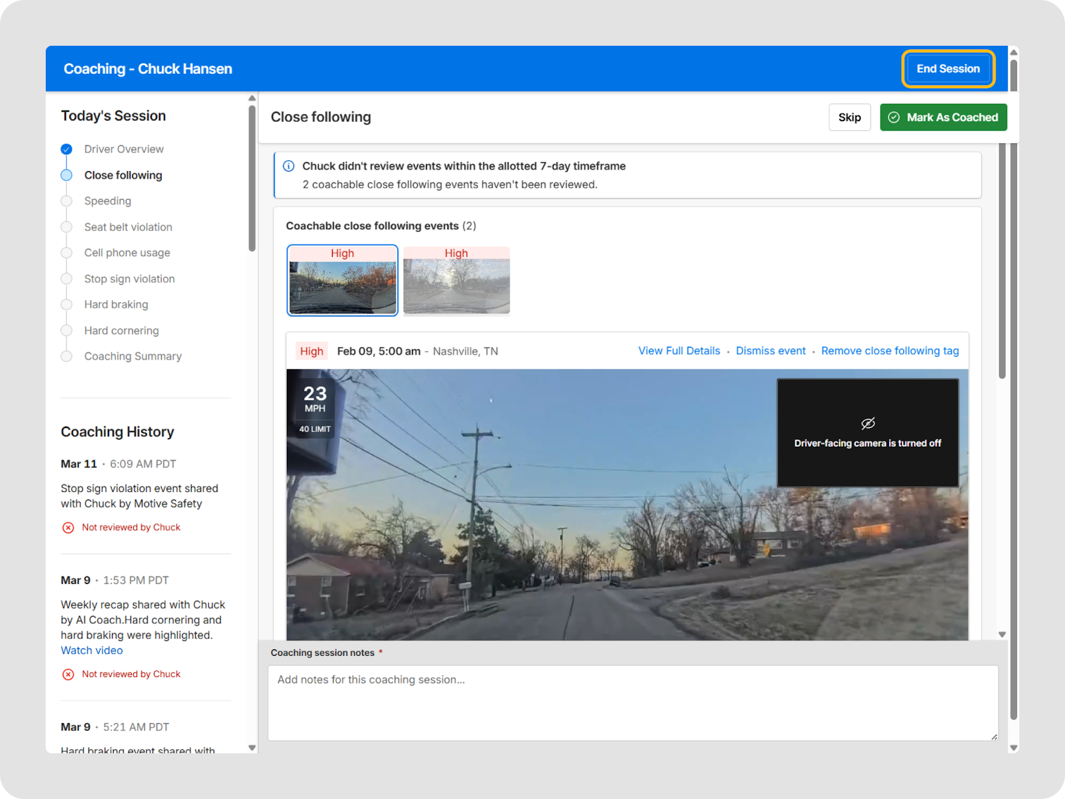Select the Hard braking step circle
This screenshot has height=799, width=1065.
pos(67,305)
